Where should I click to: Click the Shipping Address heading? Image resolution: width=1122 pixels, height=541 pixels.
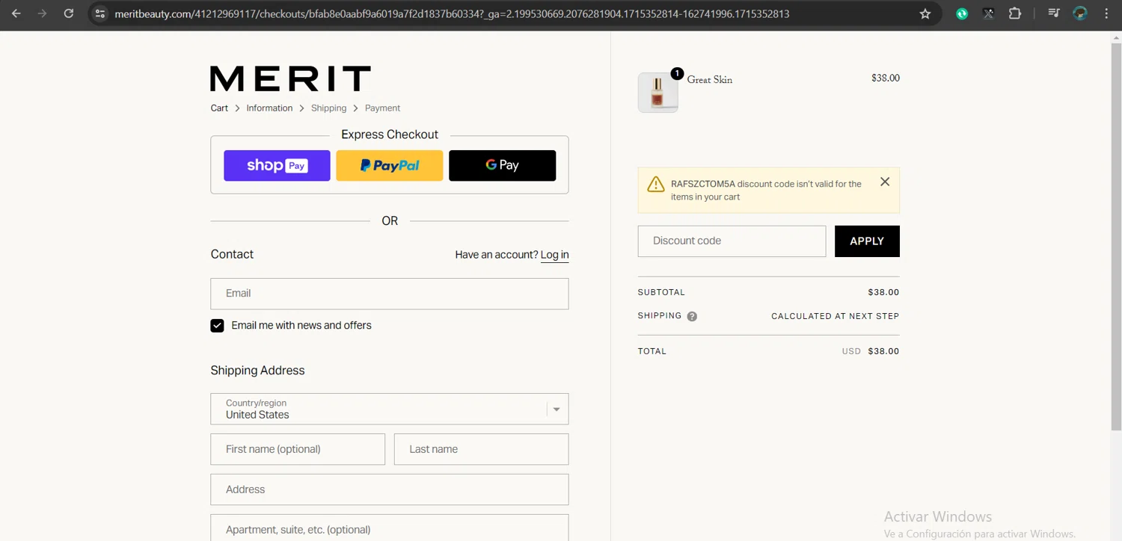click(257, 371)
